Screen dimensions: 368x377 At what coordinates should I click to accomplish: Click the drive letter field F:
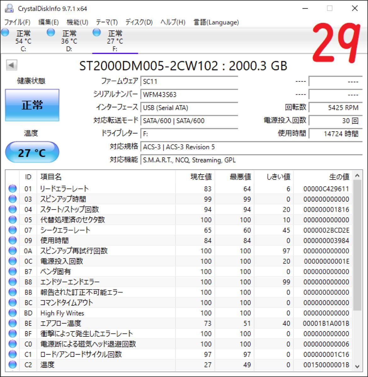(x=189, y=134)
